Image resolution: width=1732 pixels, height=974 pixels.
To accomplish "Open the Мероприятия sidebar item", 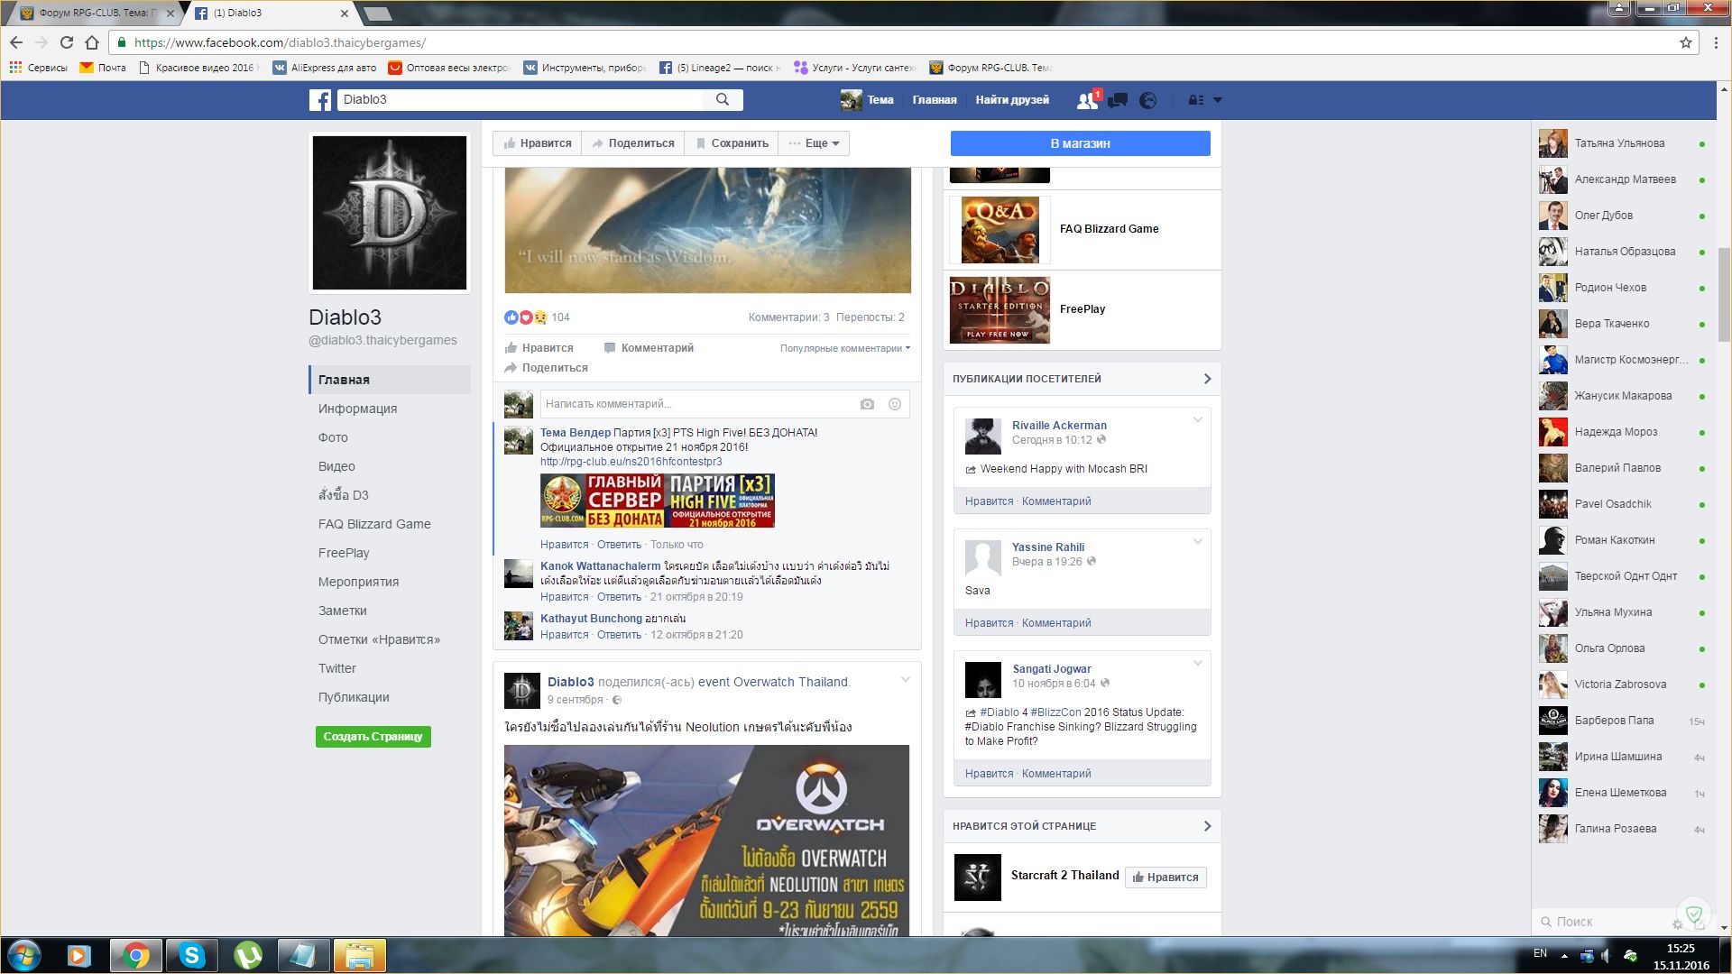I will (358, 582).
